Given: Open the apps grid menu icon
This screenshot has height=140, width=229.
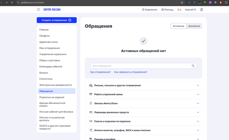Looking at the screenshot, I should (x=39, y=10).
